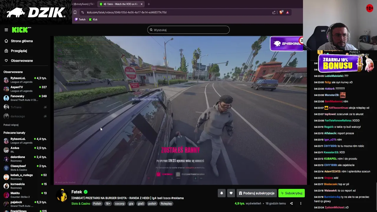Click the magnifier icon in search bar
The image size is (377, 212).
[151, 30]
